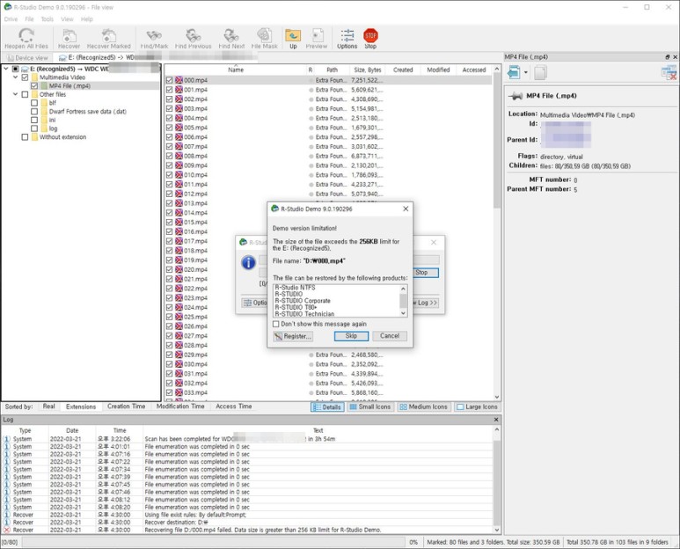Image resolution: width=680 pixels, height=549 pixels.
Task: Uncheck the 031.mp4 file checkbox
Action: click(x=169, y=373)
